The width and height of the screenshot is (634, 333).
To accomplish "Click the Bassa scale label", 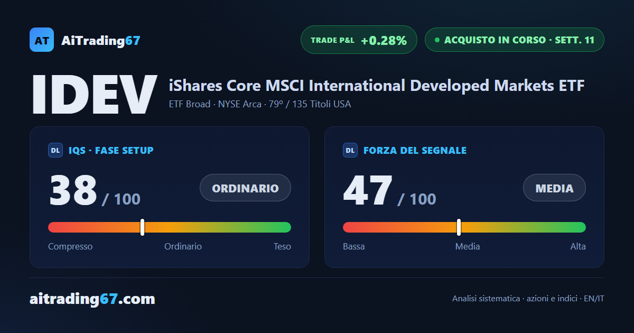I will [353, 246].
